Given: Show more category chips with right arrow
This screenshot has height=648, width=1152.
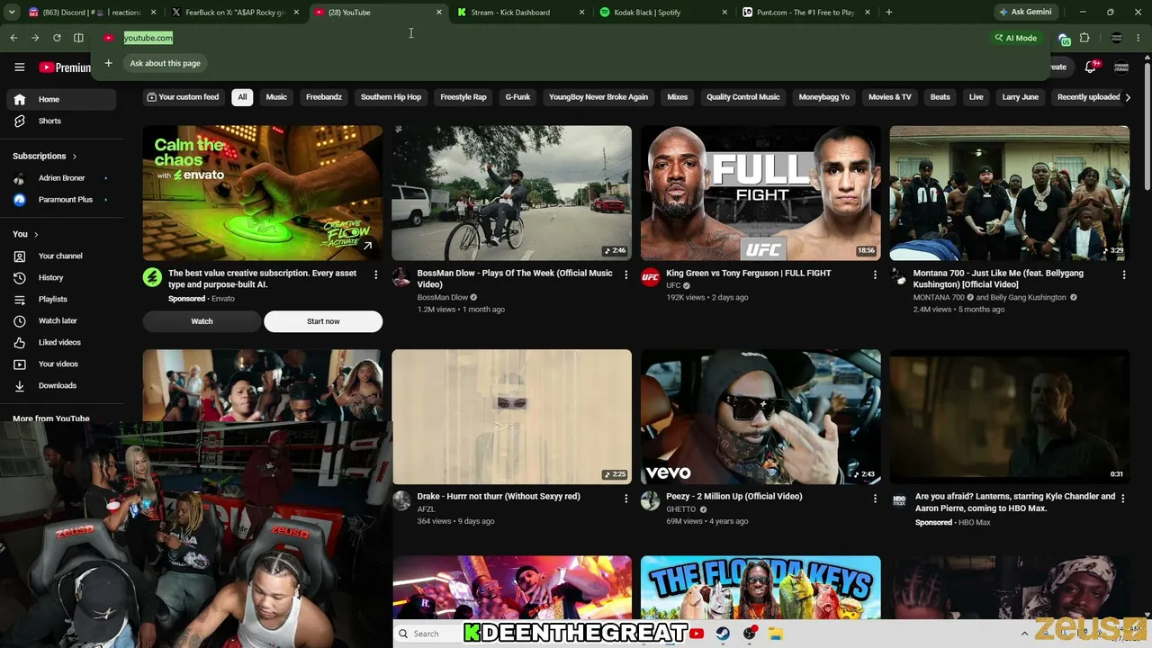Looking at the screenshot, I should (x=1128, y=97).
